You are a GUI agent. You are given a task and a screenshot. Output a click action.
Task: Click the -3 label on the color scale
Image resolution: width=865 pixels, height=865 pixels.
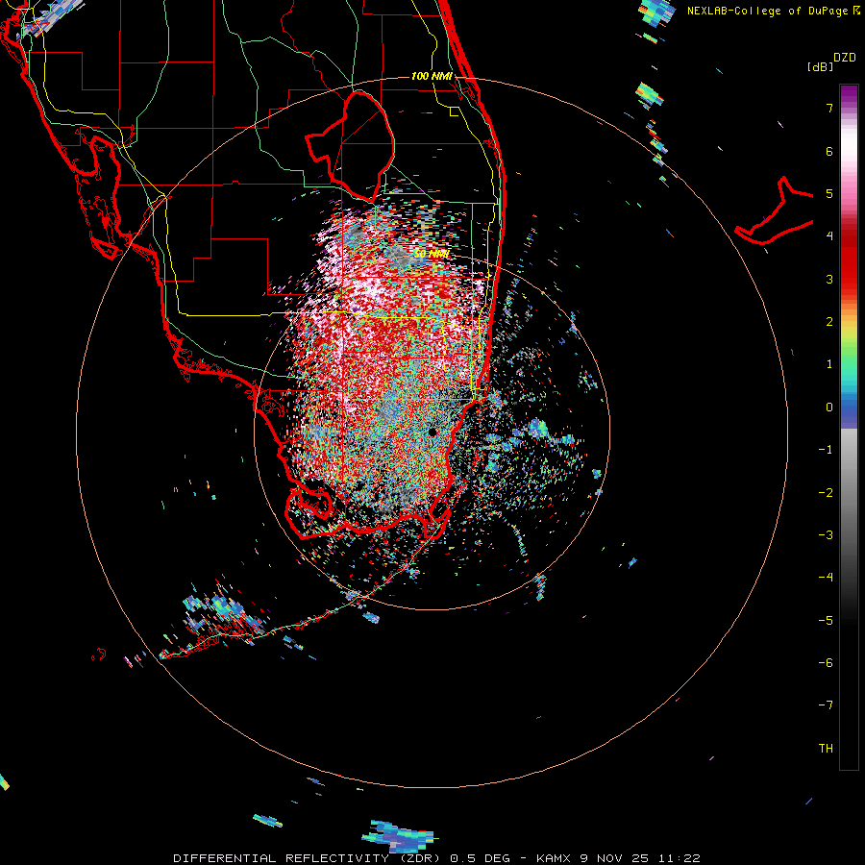[826, 535]
